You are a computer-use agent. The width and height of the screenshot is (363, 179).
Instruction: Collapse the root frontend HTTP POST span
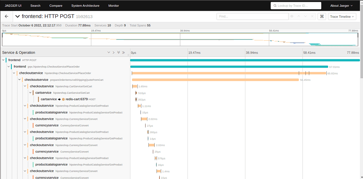[x=3, y=60]
